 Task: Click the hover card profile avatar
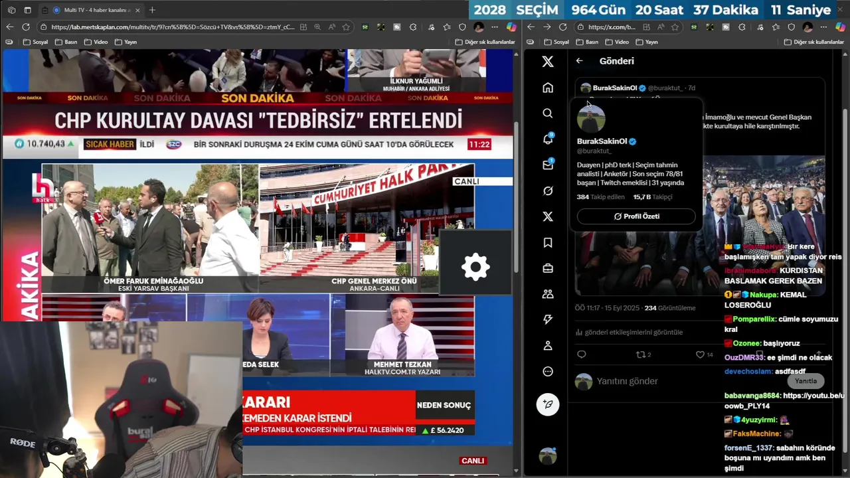pyautogui.click(x=591, y=119)
